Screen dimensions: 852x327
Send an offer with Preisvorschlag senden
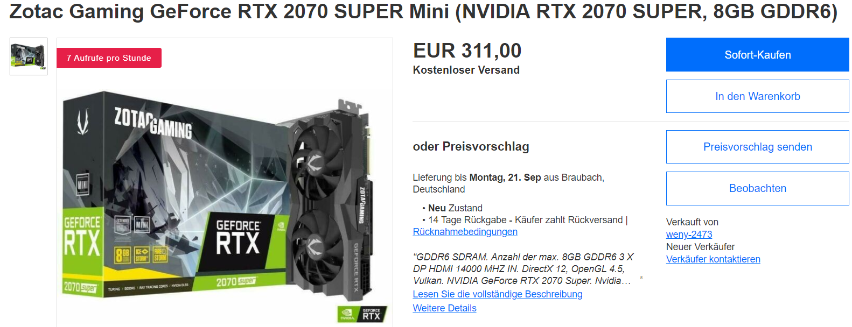tap(757, 147)
